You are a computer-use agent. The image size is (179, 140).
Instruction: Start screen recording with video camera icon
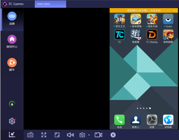[98, 135]
